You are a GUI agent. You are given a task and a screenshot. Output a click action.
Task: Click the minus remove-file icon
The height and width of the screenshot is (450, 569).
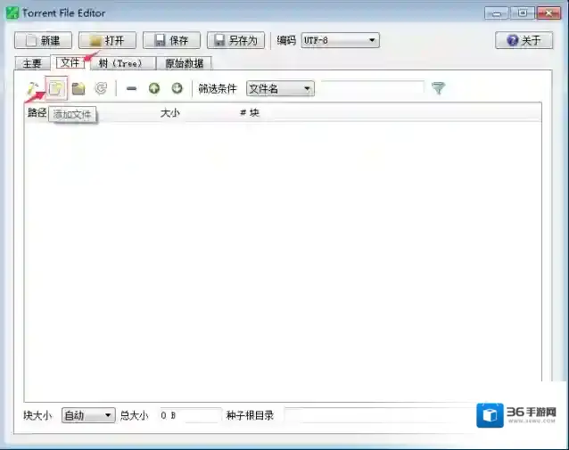point(131,88)
